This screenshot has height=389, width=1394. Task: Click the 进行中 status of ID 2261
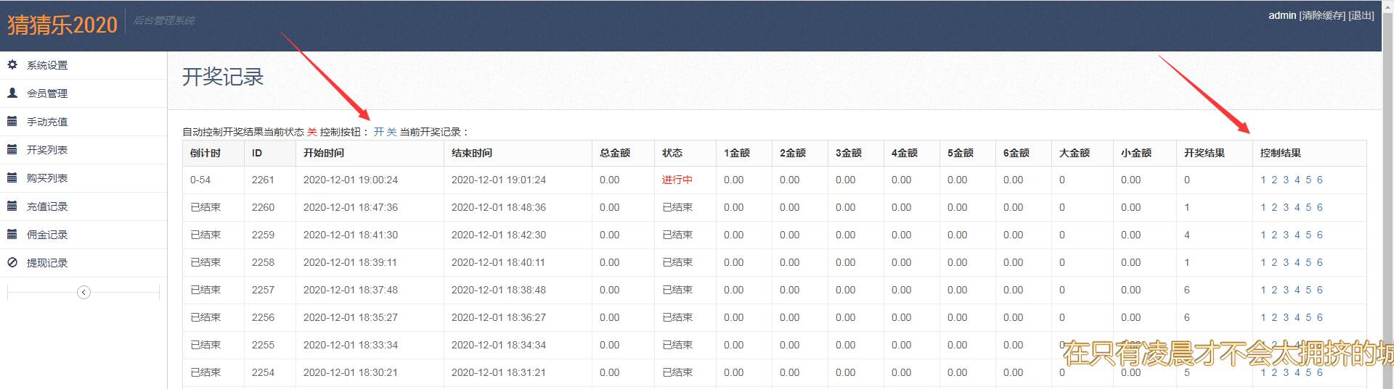677,180
